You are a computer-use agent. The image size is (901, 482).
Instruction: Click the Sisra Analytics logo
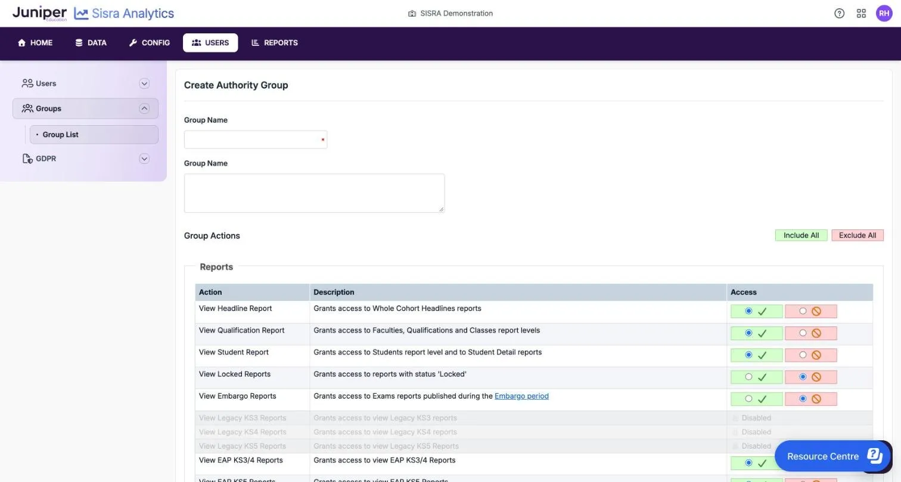[124, 13]
